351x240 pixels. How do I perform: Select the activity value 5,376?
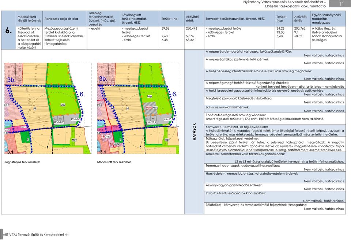point(190,36)
